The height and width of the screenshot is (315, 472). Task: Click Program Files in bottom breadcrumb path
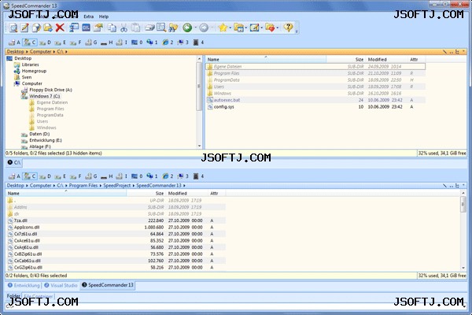(83, 185)
